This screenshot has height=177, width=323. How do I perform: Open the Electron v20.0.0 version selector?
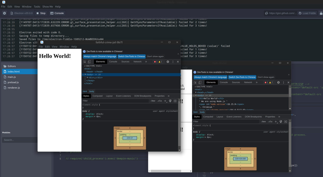point(21,13)
